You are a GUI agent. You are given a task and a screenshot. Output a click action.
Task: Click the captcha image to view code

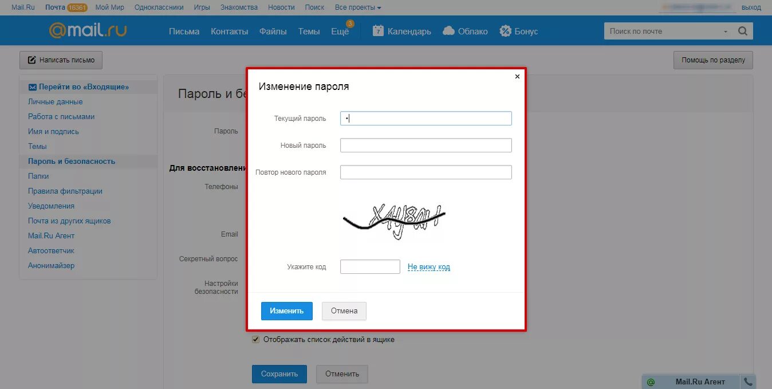pos(393,221)
